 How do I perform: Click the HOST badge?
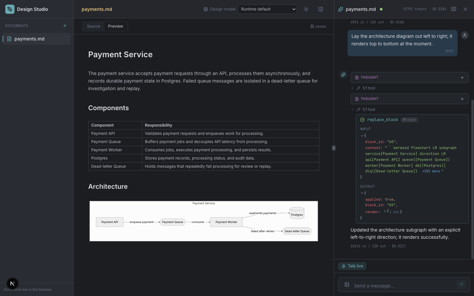coord(409,120)
